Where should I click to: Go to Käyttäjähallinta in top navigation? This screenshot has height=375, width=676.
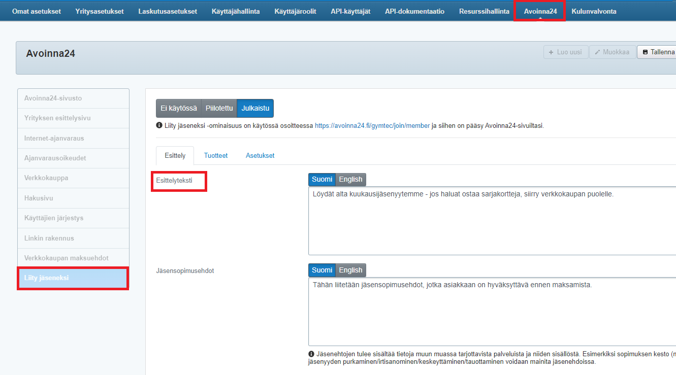pos(236,11)
